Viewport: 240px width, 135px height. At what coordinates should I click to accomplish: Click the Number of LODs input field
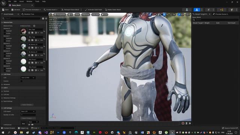[x=28, y=115]
